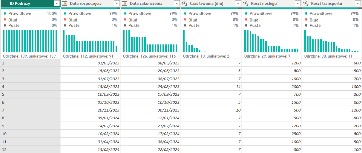Click the Koszt transportu distribution histogram
This screenshot has height=153, width=362.
(332, 41)
